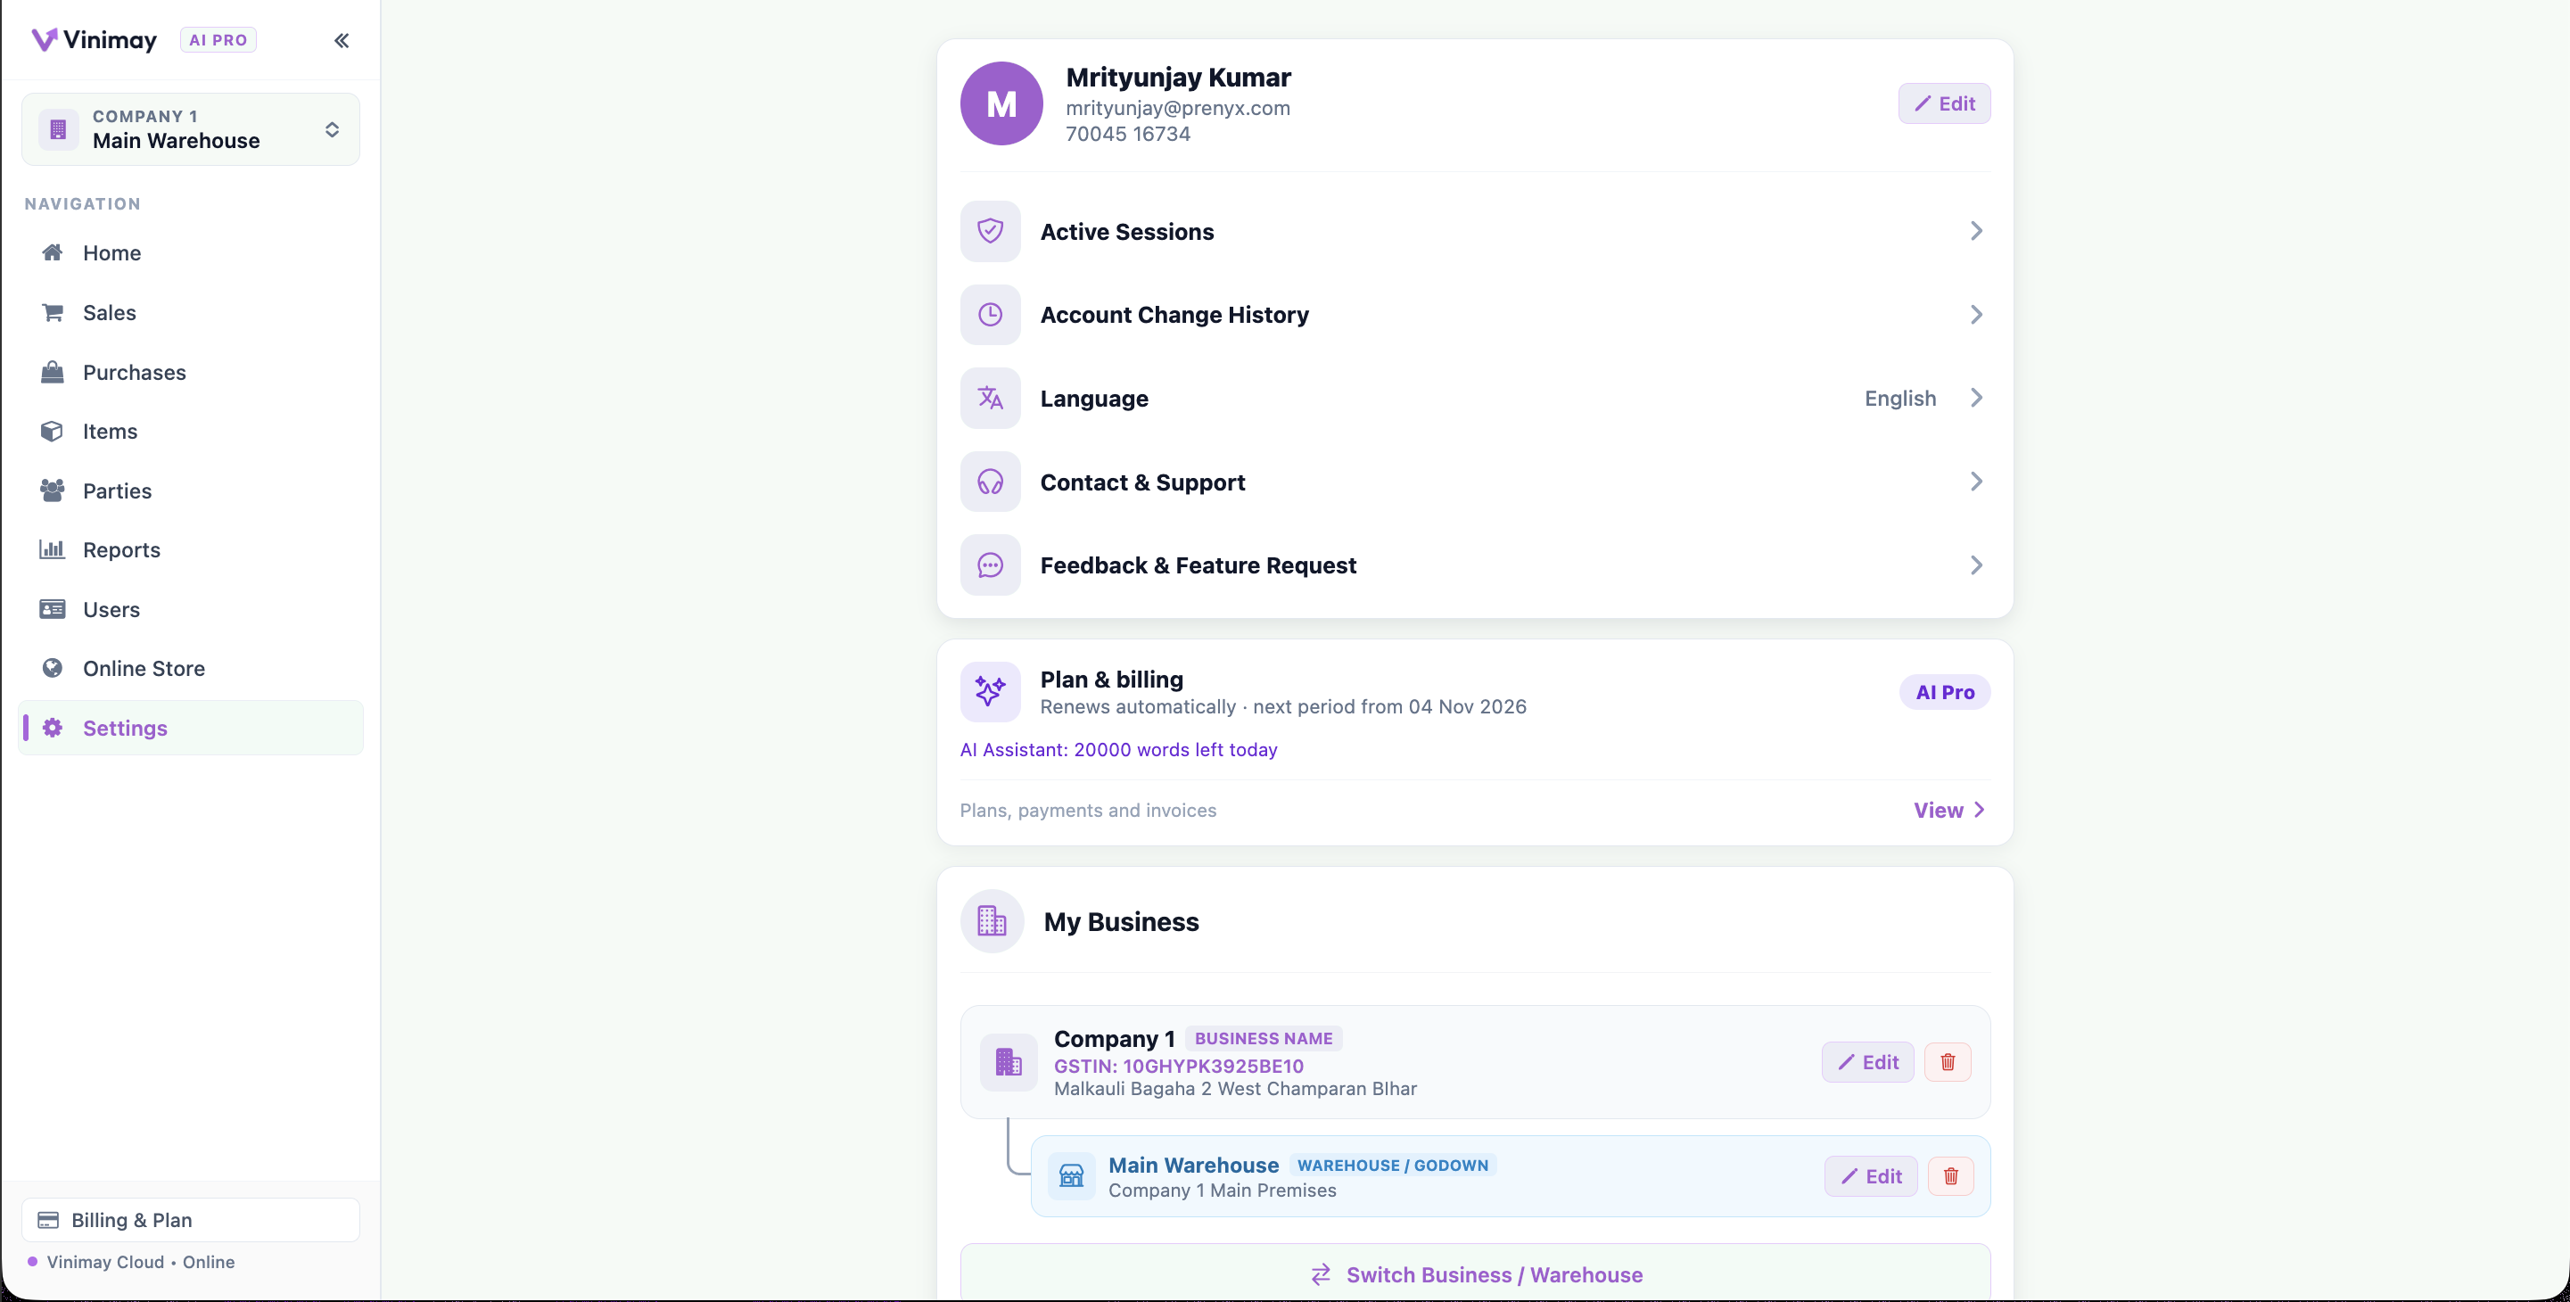Delete Company 1 with trash icon

[1948, 1062]
